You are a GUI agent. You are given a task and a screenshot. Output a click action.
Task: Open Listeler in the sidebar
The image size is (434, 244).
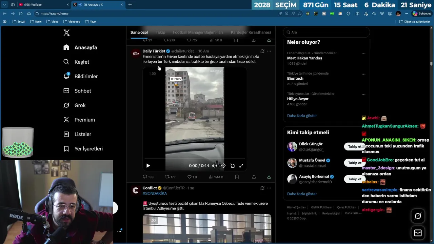(x=77, y=134)
